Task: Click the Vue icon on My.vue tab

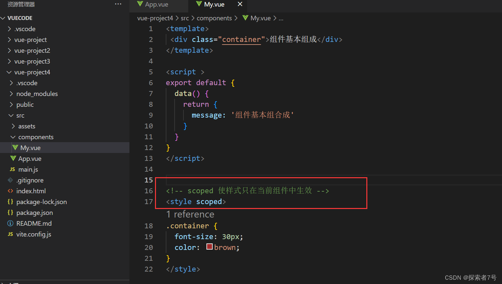Action: pos(199,4)
